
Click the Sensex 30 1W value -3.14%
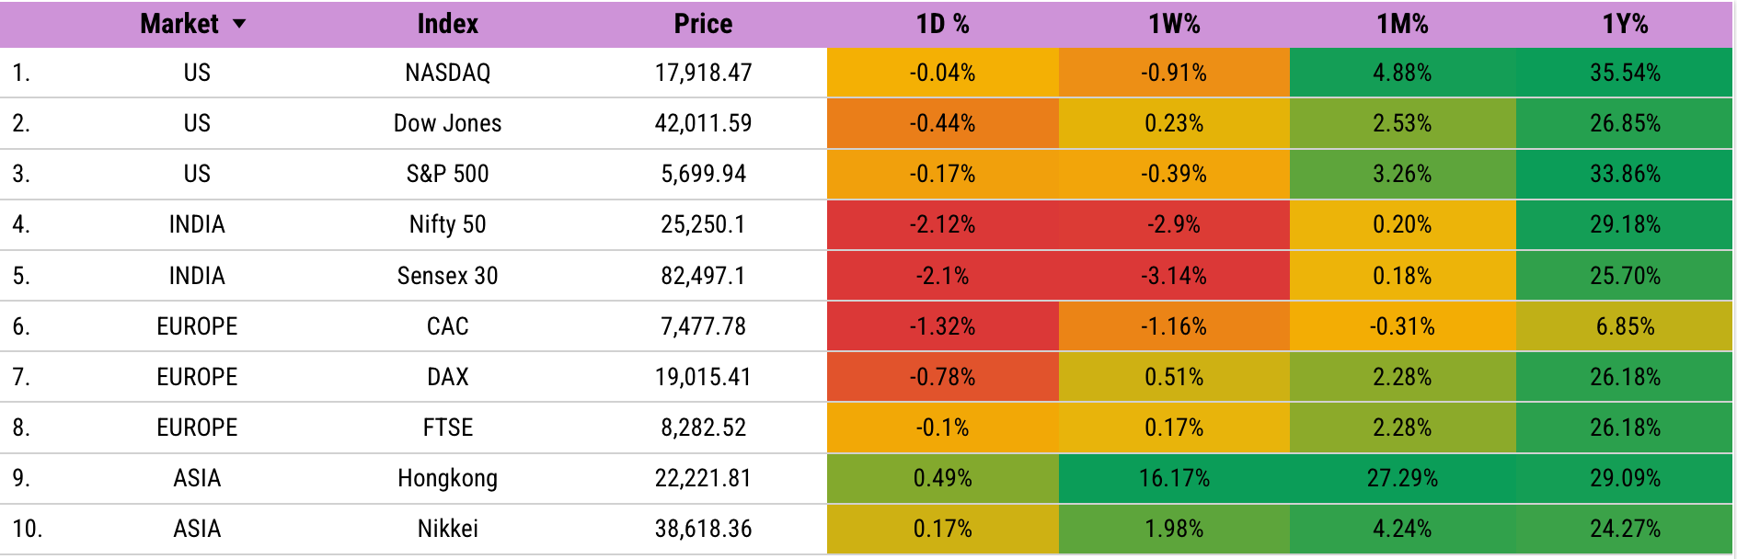1174,276
